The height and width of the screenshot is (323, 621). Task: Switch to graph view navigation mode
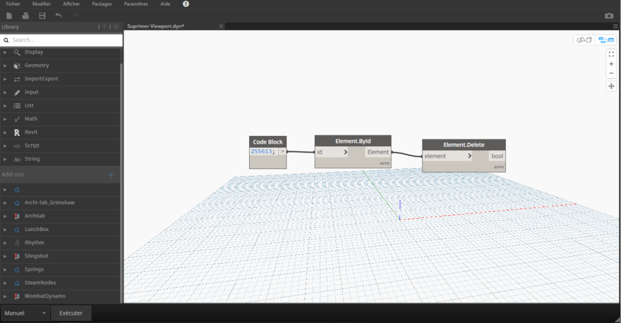pyautogui.click(x=606, y=40)
